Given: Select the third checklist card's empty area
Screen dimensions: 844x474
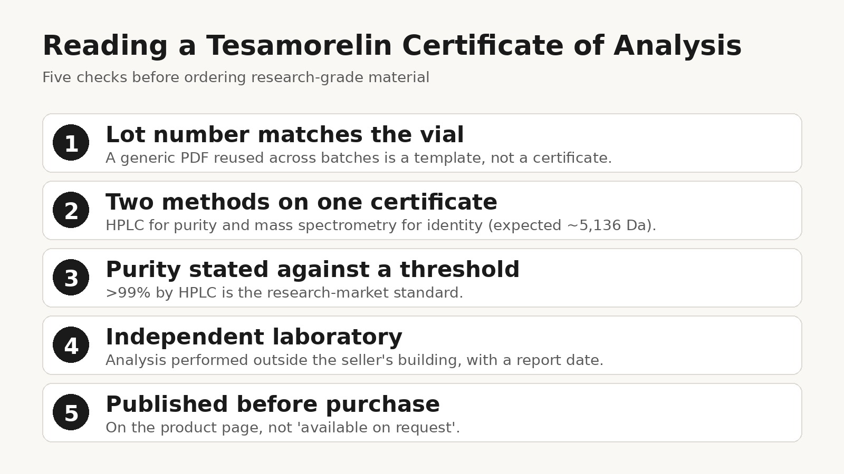Looking at the screenshot, I should pos(659,278).
